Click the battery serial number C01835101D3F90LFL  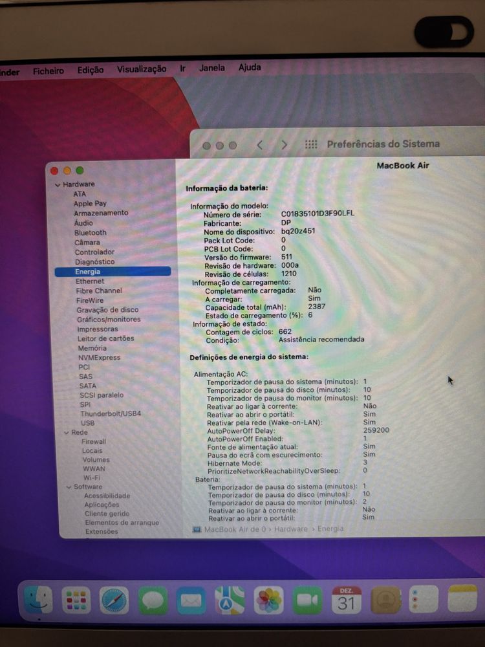(318, 214)
